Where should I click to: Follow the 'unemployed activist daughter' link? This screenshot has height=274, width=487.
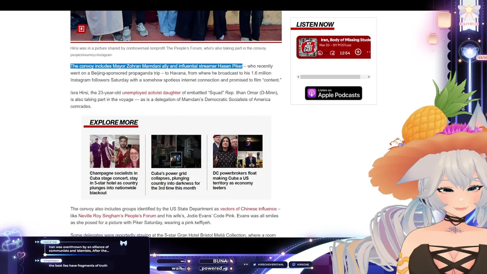[x=151, y=92]
